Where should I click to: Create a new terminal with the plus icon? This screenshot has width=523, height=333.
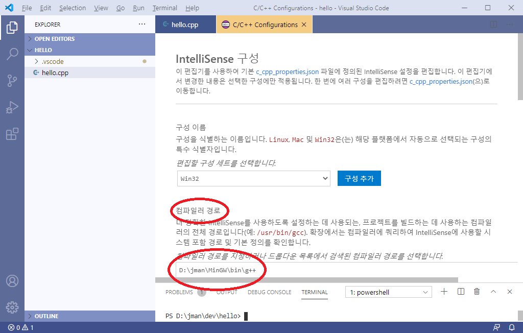444,292
